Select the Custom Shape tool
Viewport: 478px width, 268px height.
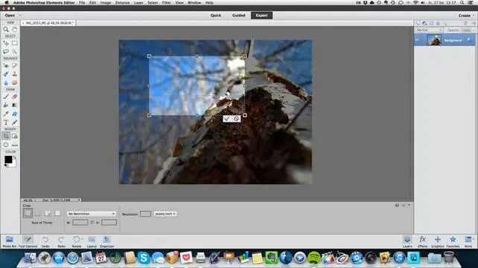[x=15, y=114]
